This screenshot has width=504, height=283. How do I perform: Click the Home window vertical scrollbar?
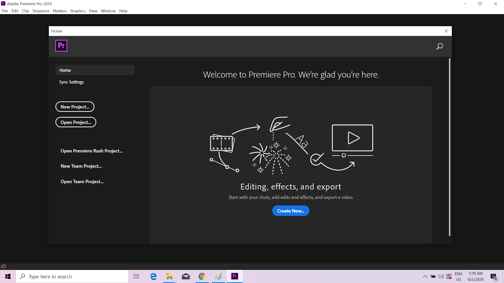tap(450, 147)
